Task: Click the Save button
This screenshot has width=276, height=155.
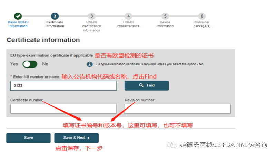Action: coord(28,138)
